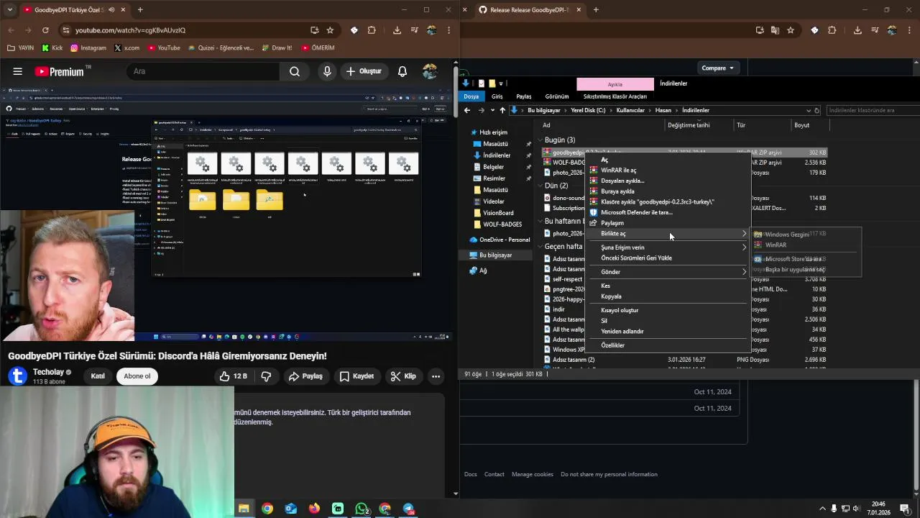The height and width of the screenshot is (518, 920).
Task: Open Manage cookies footer link on GitHub
Action: click(x=533, y=475)
